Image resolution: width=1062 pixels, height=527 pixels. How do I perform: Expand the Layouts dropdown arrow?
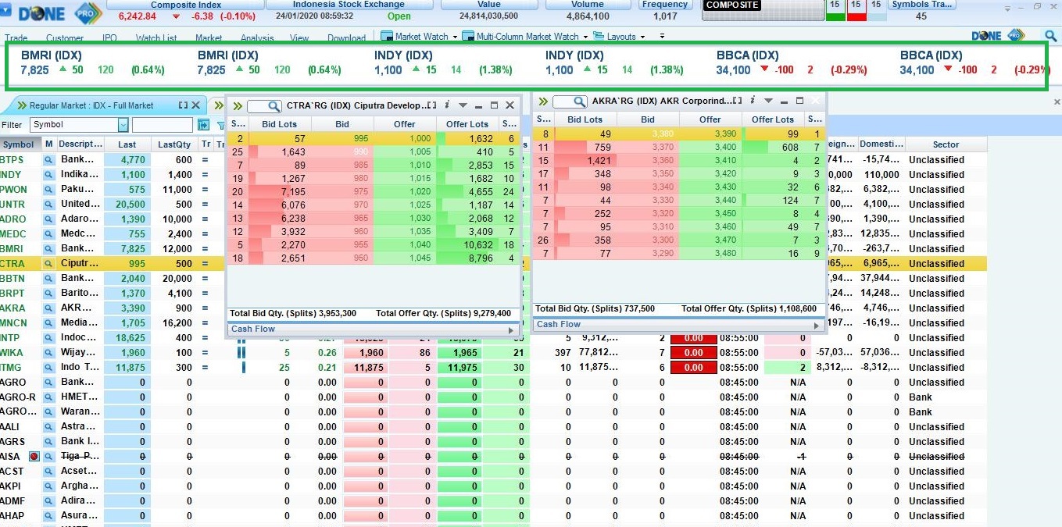coord(643,37)
